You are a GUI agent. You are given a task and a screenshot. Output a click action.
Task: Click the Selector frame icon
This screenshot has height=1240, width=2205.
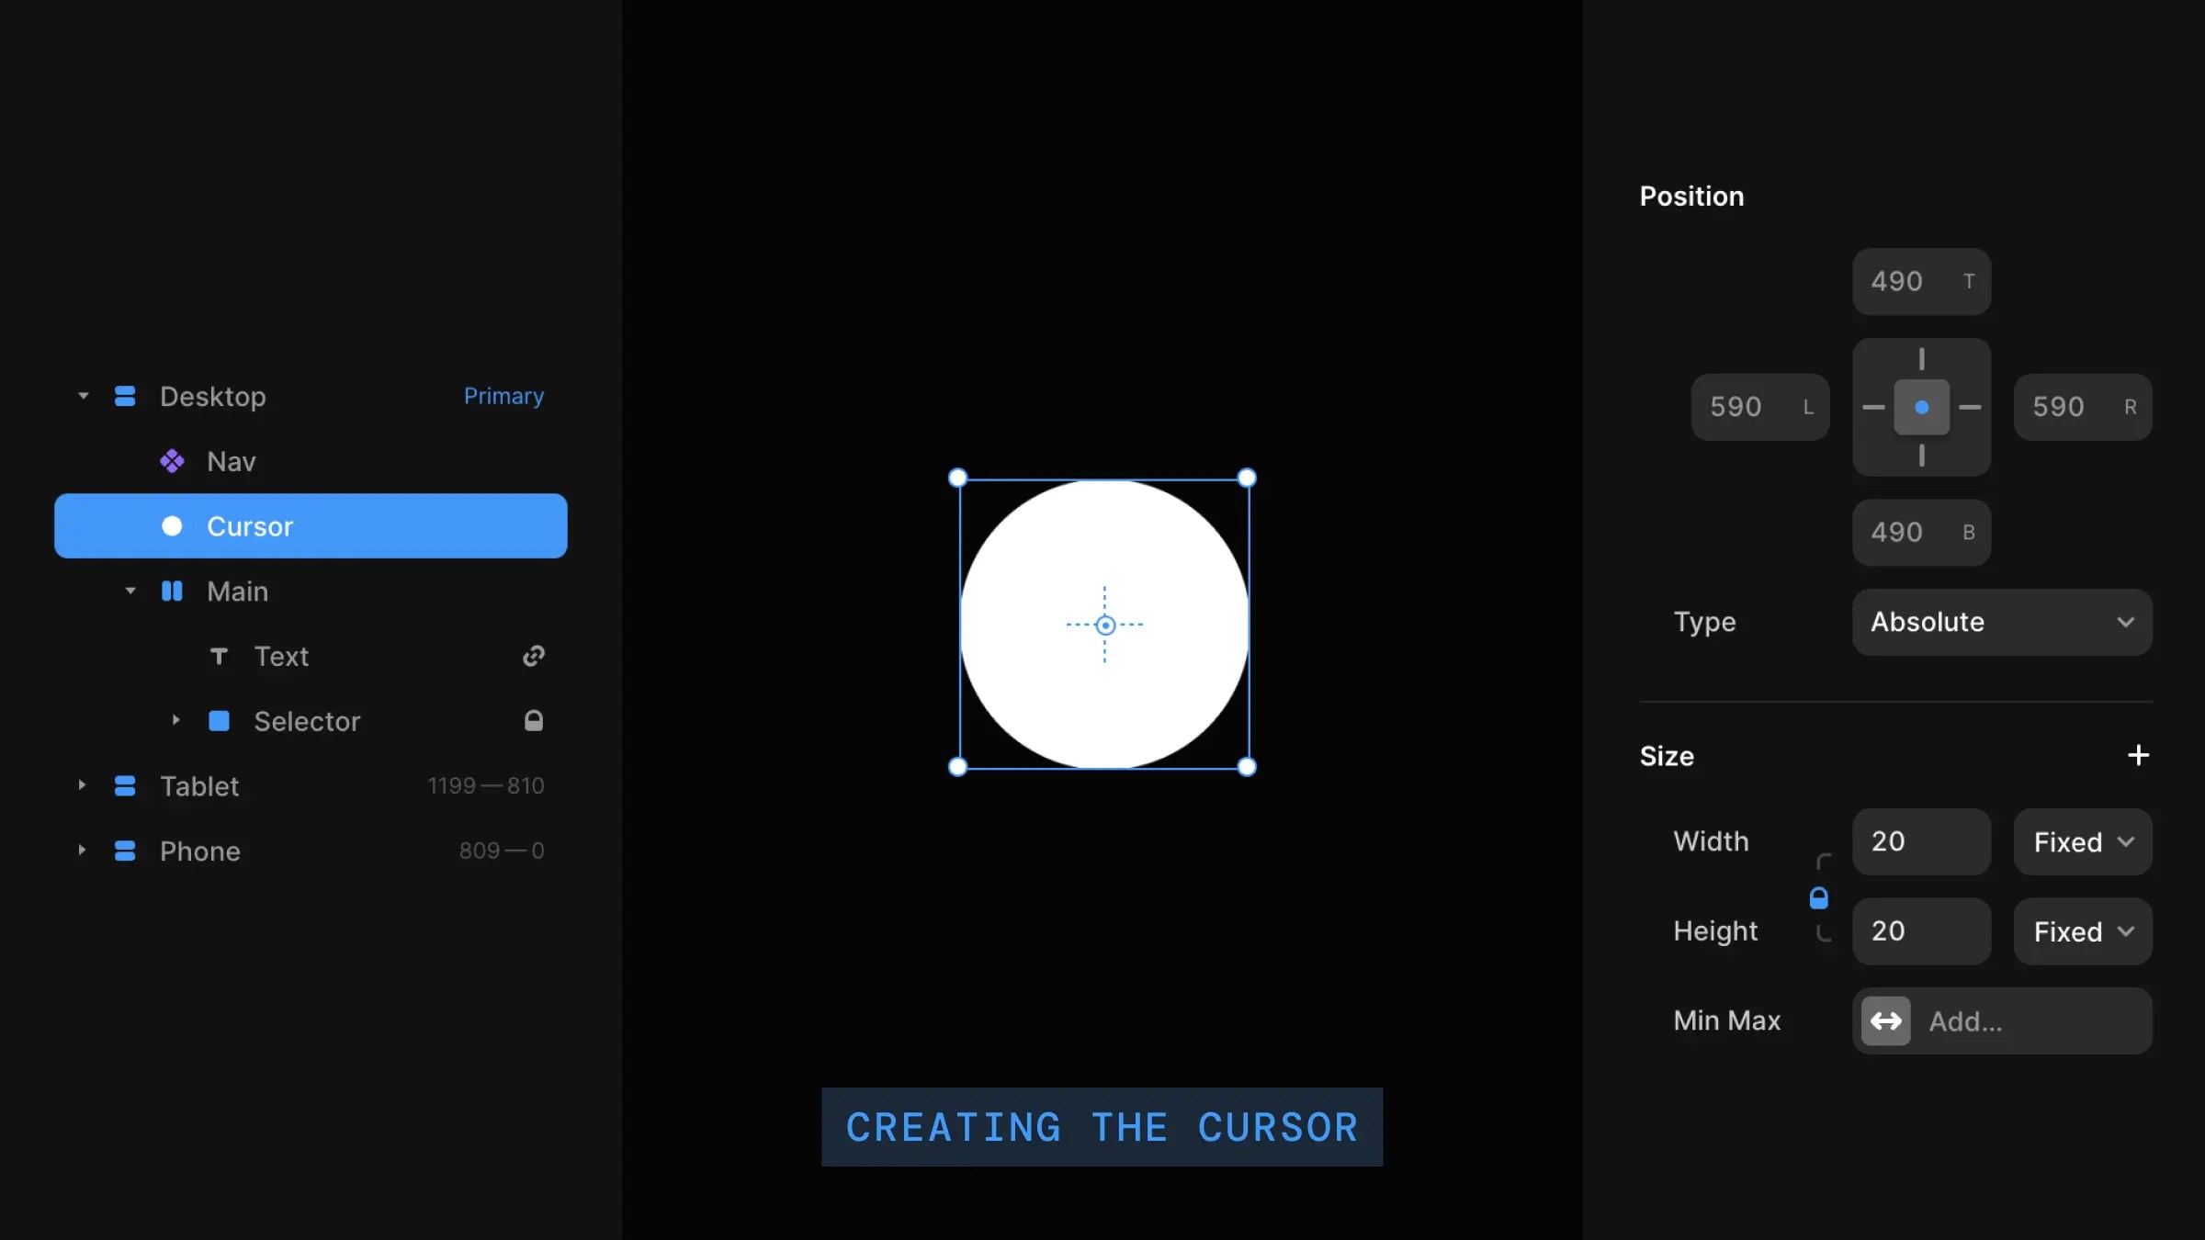point(220,721)
